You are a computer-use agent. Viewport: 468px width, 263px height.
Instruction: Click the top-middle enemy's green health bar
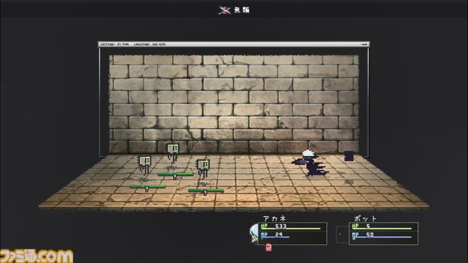click(x=176, y=175)
